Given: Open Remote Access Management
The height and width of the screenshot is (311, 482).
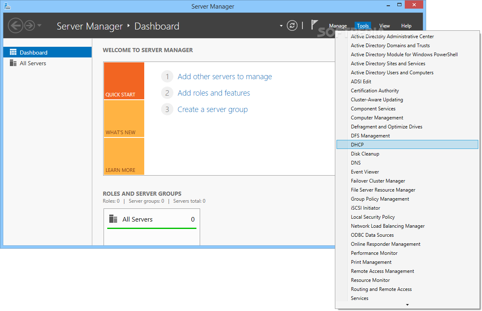Looking at the screenshot, I should click(x=407, y=271).
